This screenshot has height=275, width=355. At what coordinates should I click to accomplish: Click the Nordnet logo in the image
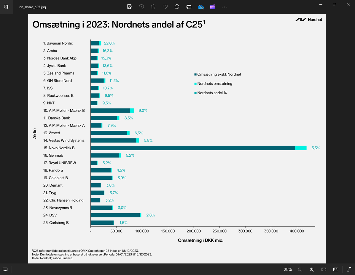point(308,20)
